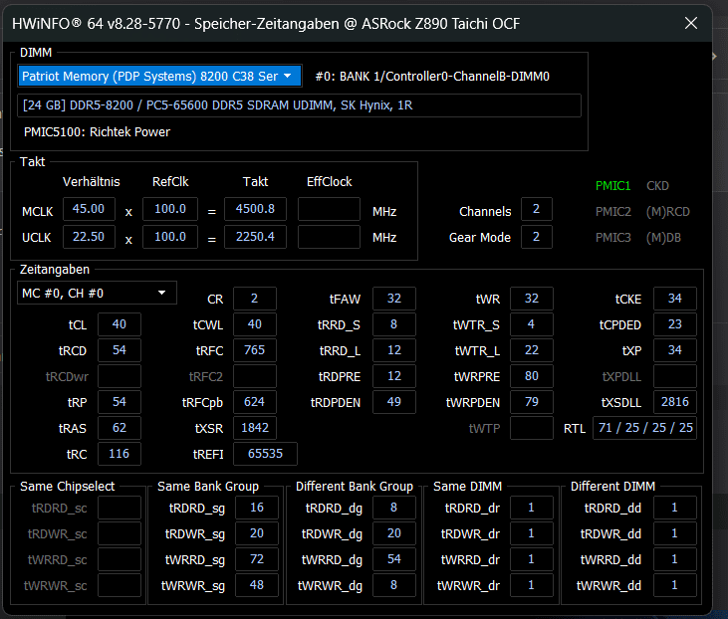
Task: Click the empty tXPDLL field
Action: coord(675,376)
